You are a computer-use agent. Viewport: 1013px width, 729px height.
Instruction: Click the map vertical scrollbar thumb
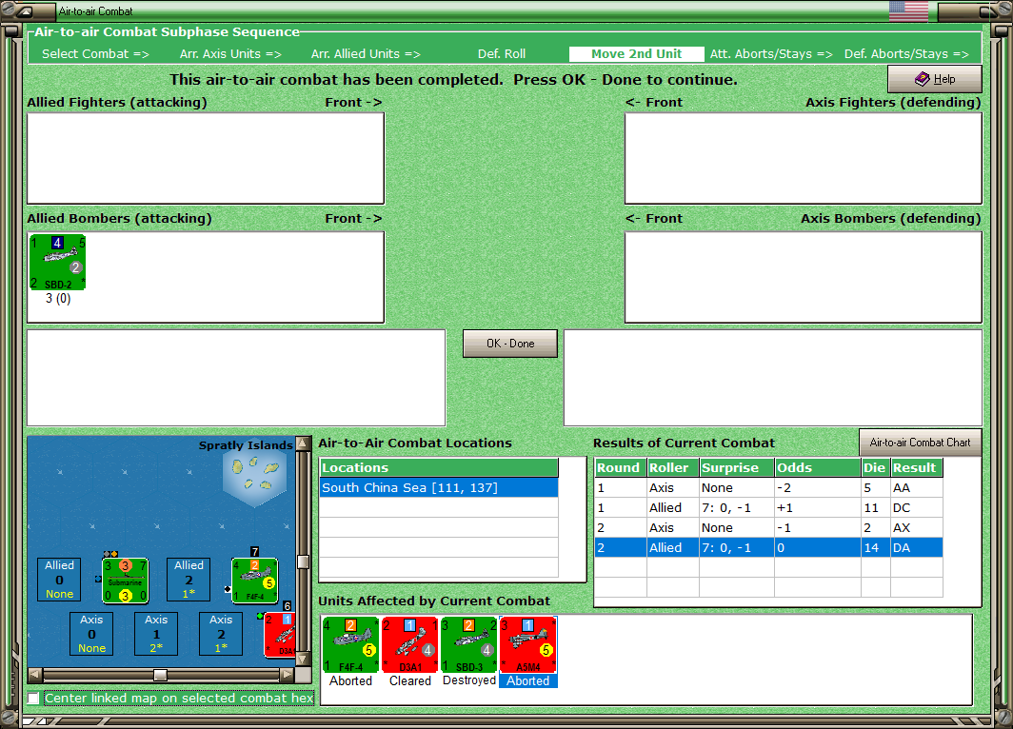tap(303, 562)
